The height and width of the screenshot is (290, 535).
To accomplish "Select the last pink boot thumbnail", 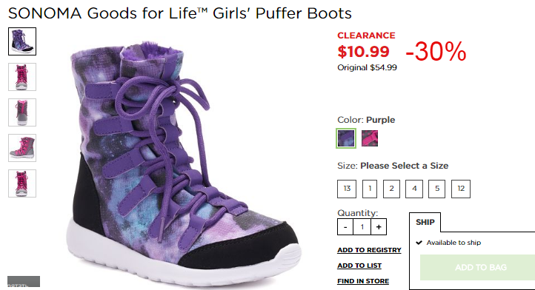I will [22, 183].
